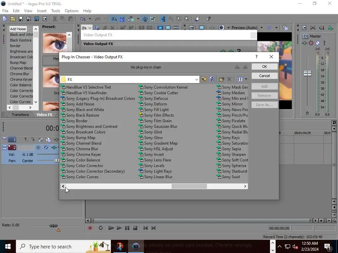
Task: Toggle Mute icon on Master bus
Action: click(x=318, y=43)
